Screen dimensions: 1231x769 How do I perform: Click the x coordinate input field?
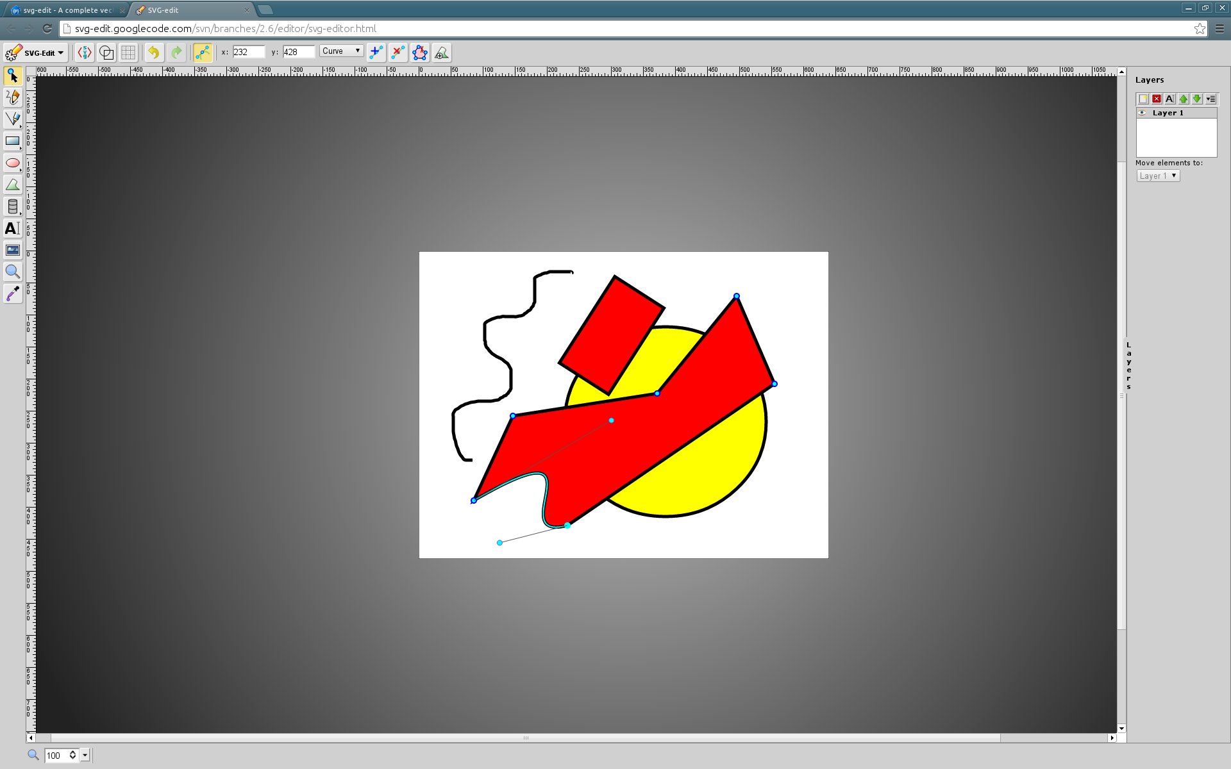pyautogui.click(x=249, y=52)
